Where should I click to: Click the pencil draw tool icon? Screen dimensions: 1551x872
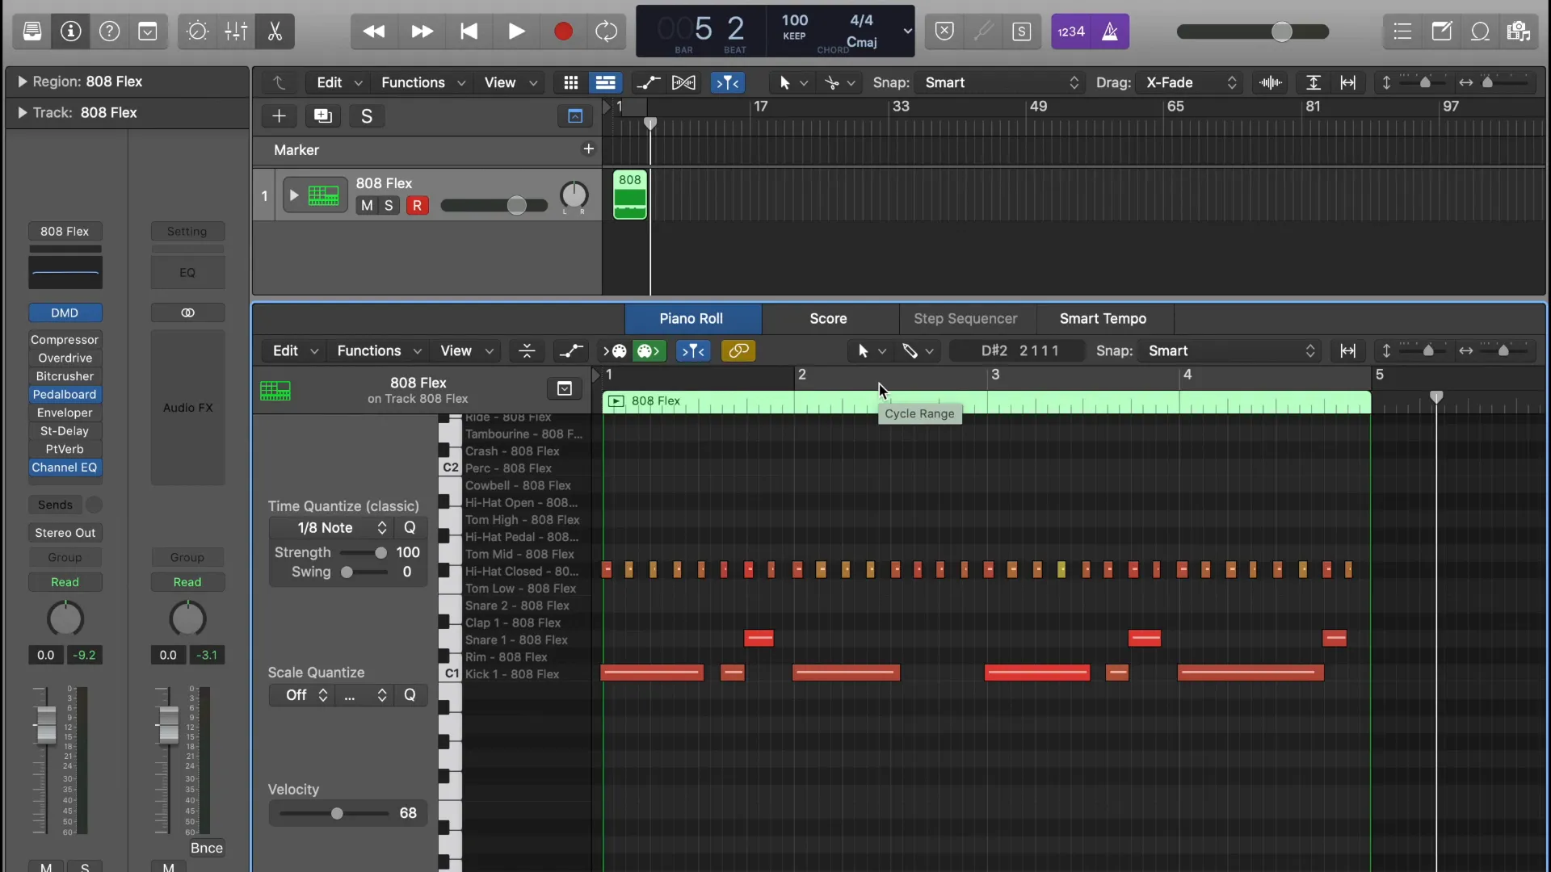pos(910,351)
